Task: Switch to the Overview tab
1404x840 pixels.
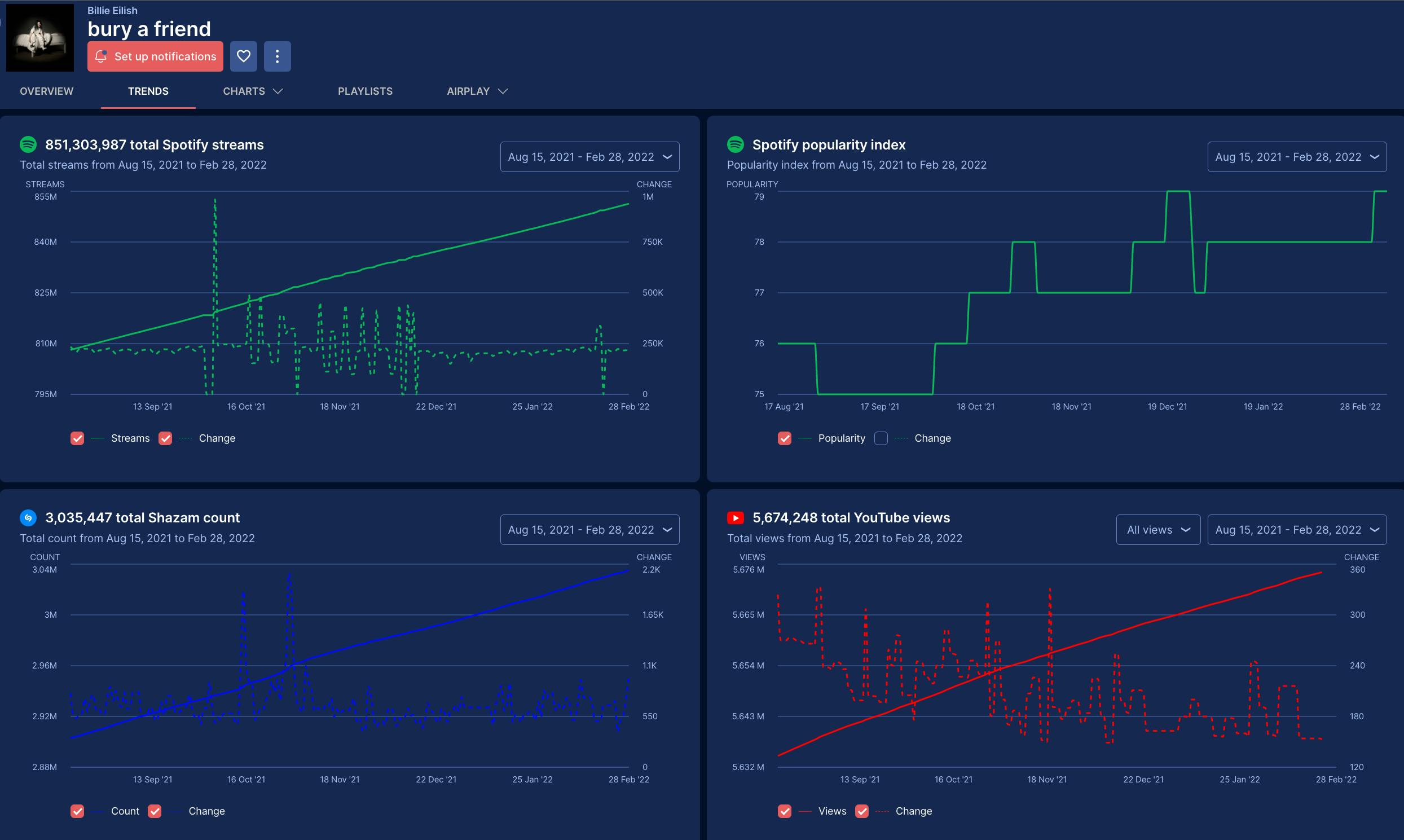Action: pos(46,91)
